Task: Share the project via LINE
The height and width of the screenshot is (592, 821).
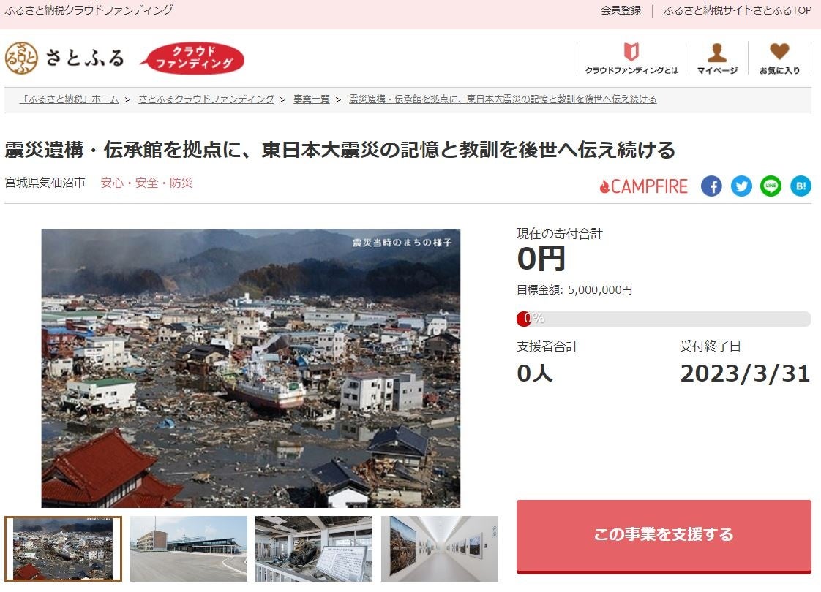Action: [771, 186]
